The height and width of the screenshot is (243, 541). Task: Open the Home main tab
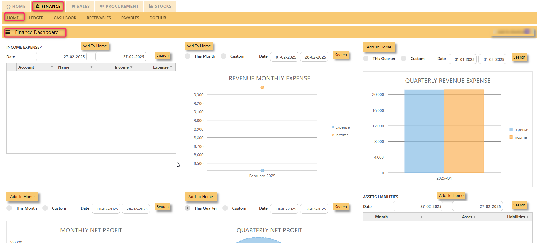16,6
